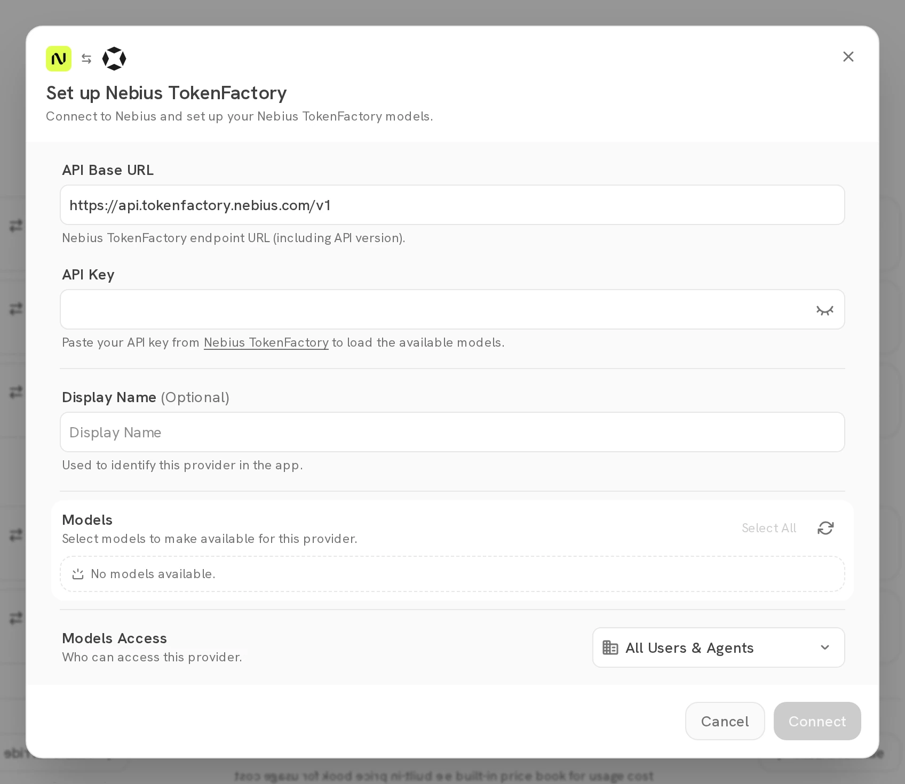Open the Nebius TokenFactory link

coord(266,342)
